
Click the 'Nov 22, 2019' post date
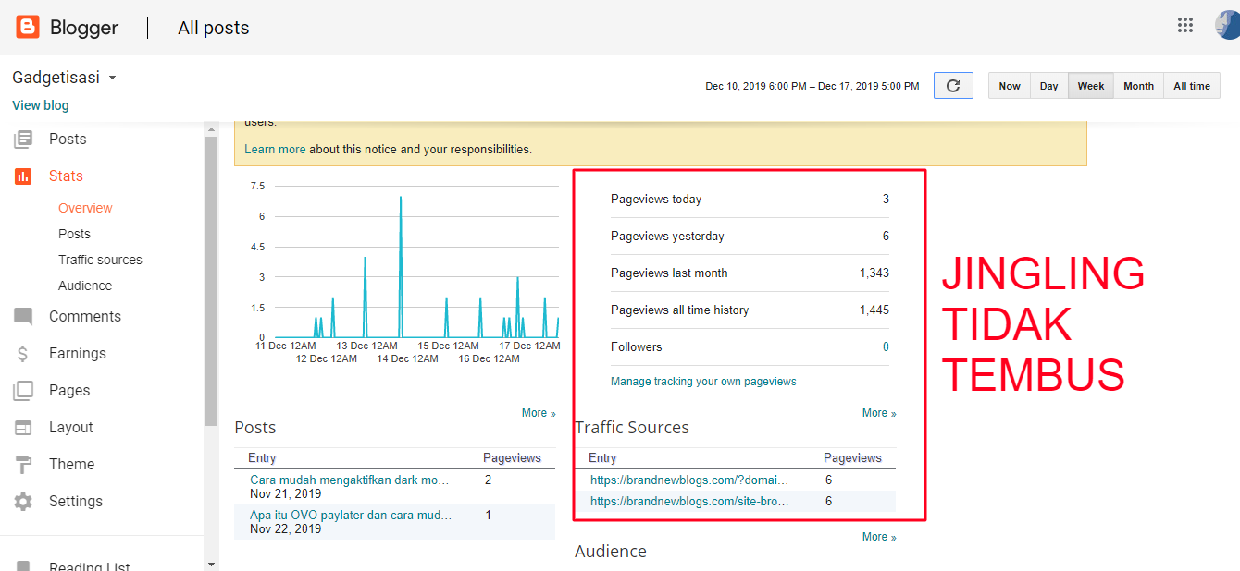coord(286,529)
